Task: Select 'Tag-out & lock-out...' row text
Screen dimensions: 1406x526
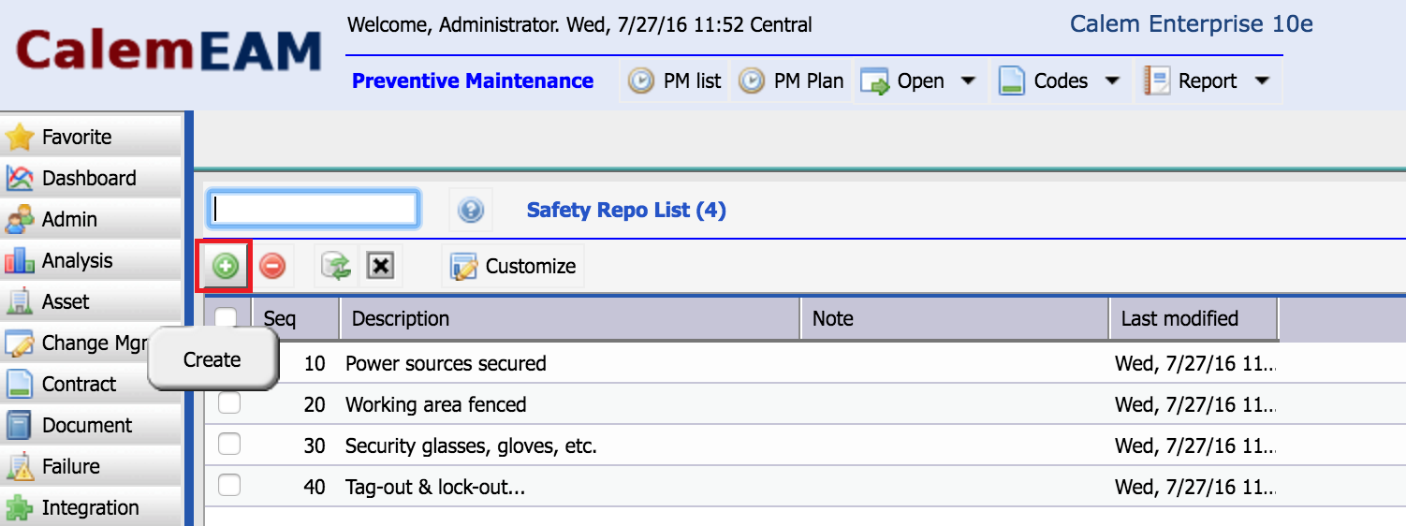Action: click(435, 488)
